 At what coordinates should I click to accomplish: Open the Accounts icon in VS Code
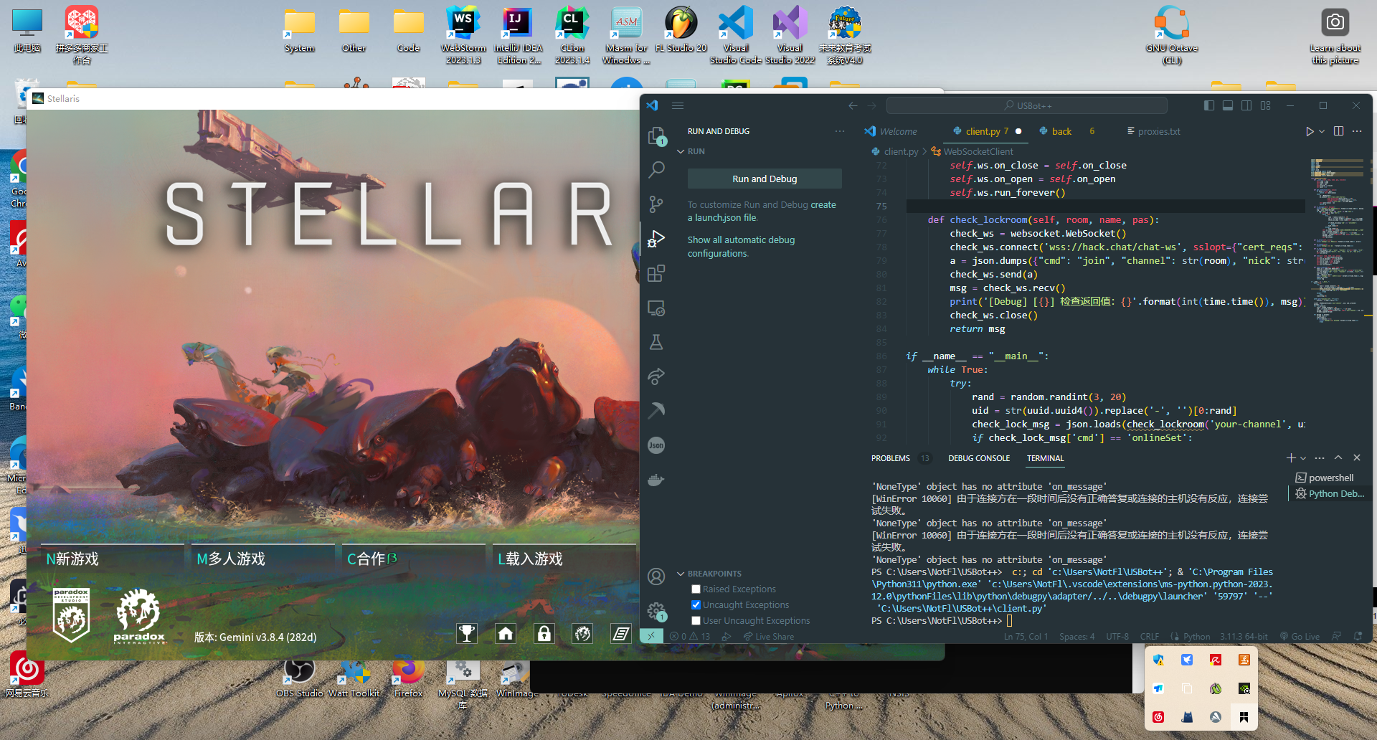coord(656,577)
